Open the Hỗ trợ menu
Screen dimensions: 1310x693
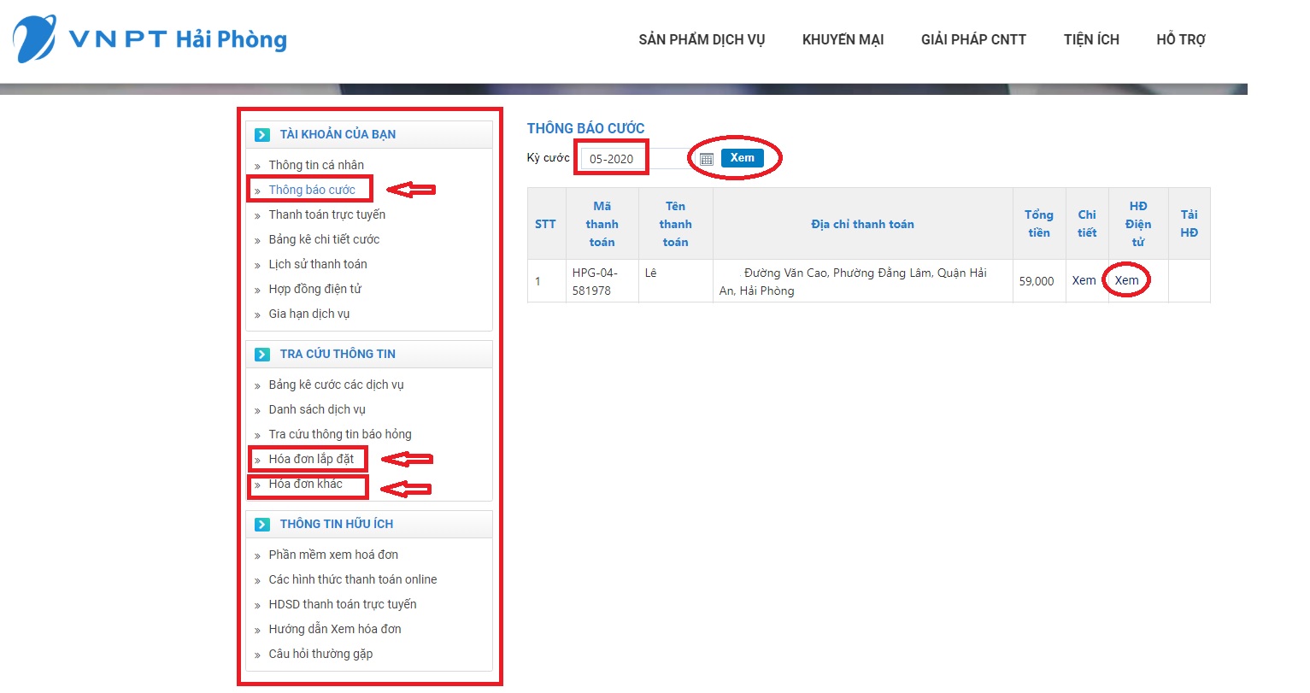[1181, 39]
